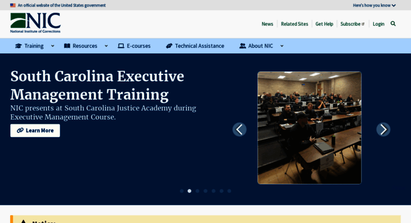Viewport: 411px width, 223px height.
Task: Select the sixth carousel slide dot
Action: [x=222, y=191]
